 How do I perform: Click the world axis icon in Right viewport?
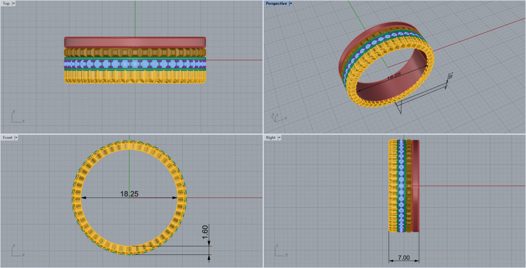(280, 251)
